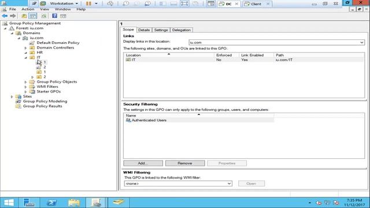The width and height of the screenshot is (370, 208).
Task: Open PowerShell from the taskbar
Action: [51, 203]
